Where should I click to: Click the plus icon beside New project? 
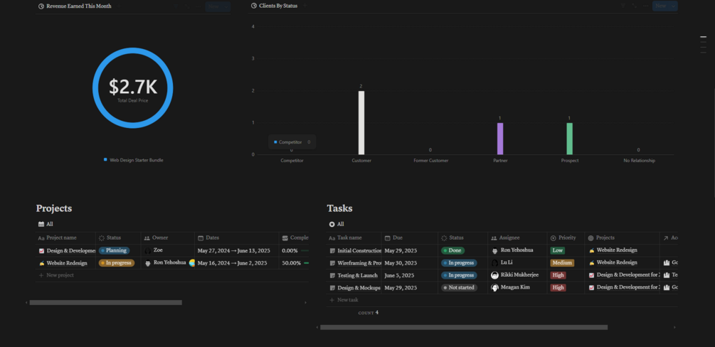(41, 275)
